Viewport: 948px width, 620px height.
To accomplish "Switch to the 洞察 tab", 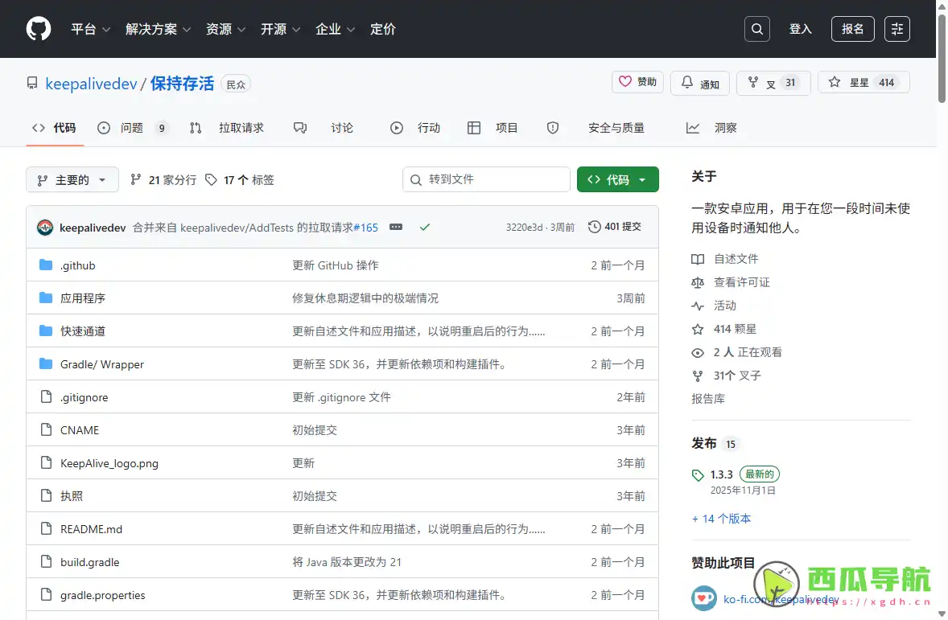I will click(711, 128).
